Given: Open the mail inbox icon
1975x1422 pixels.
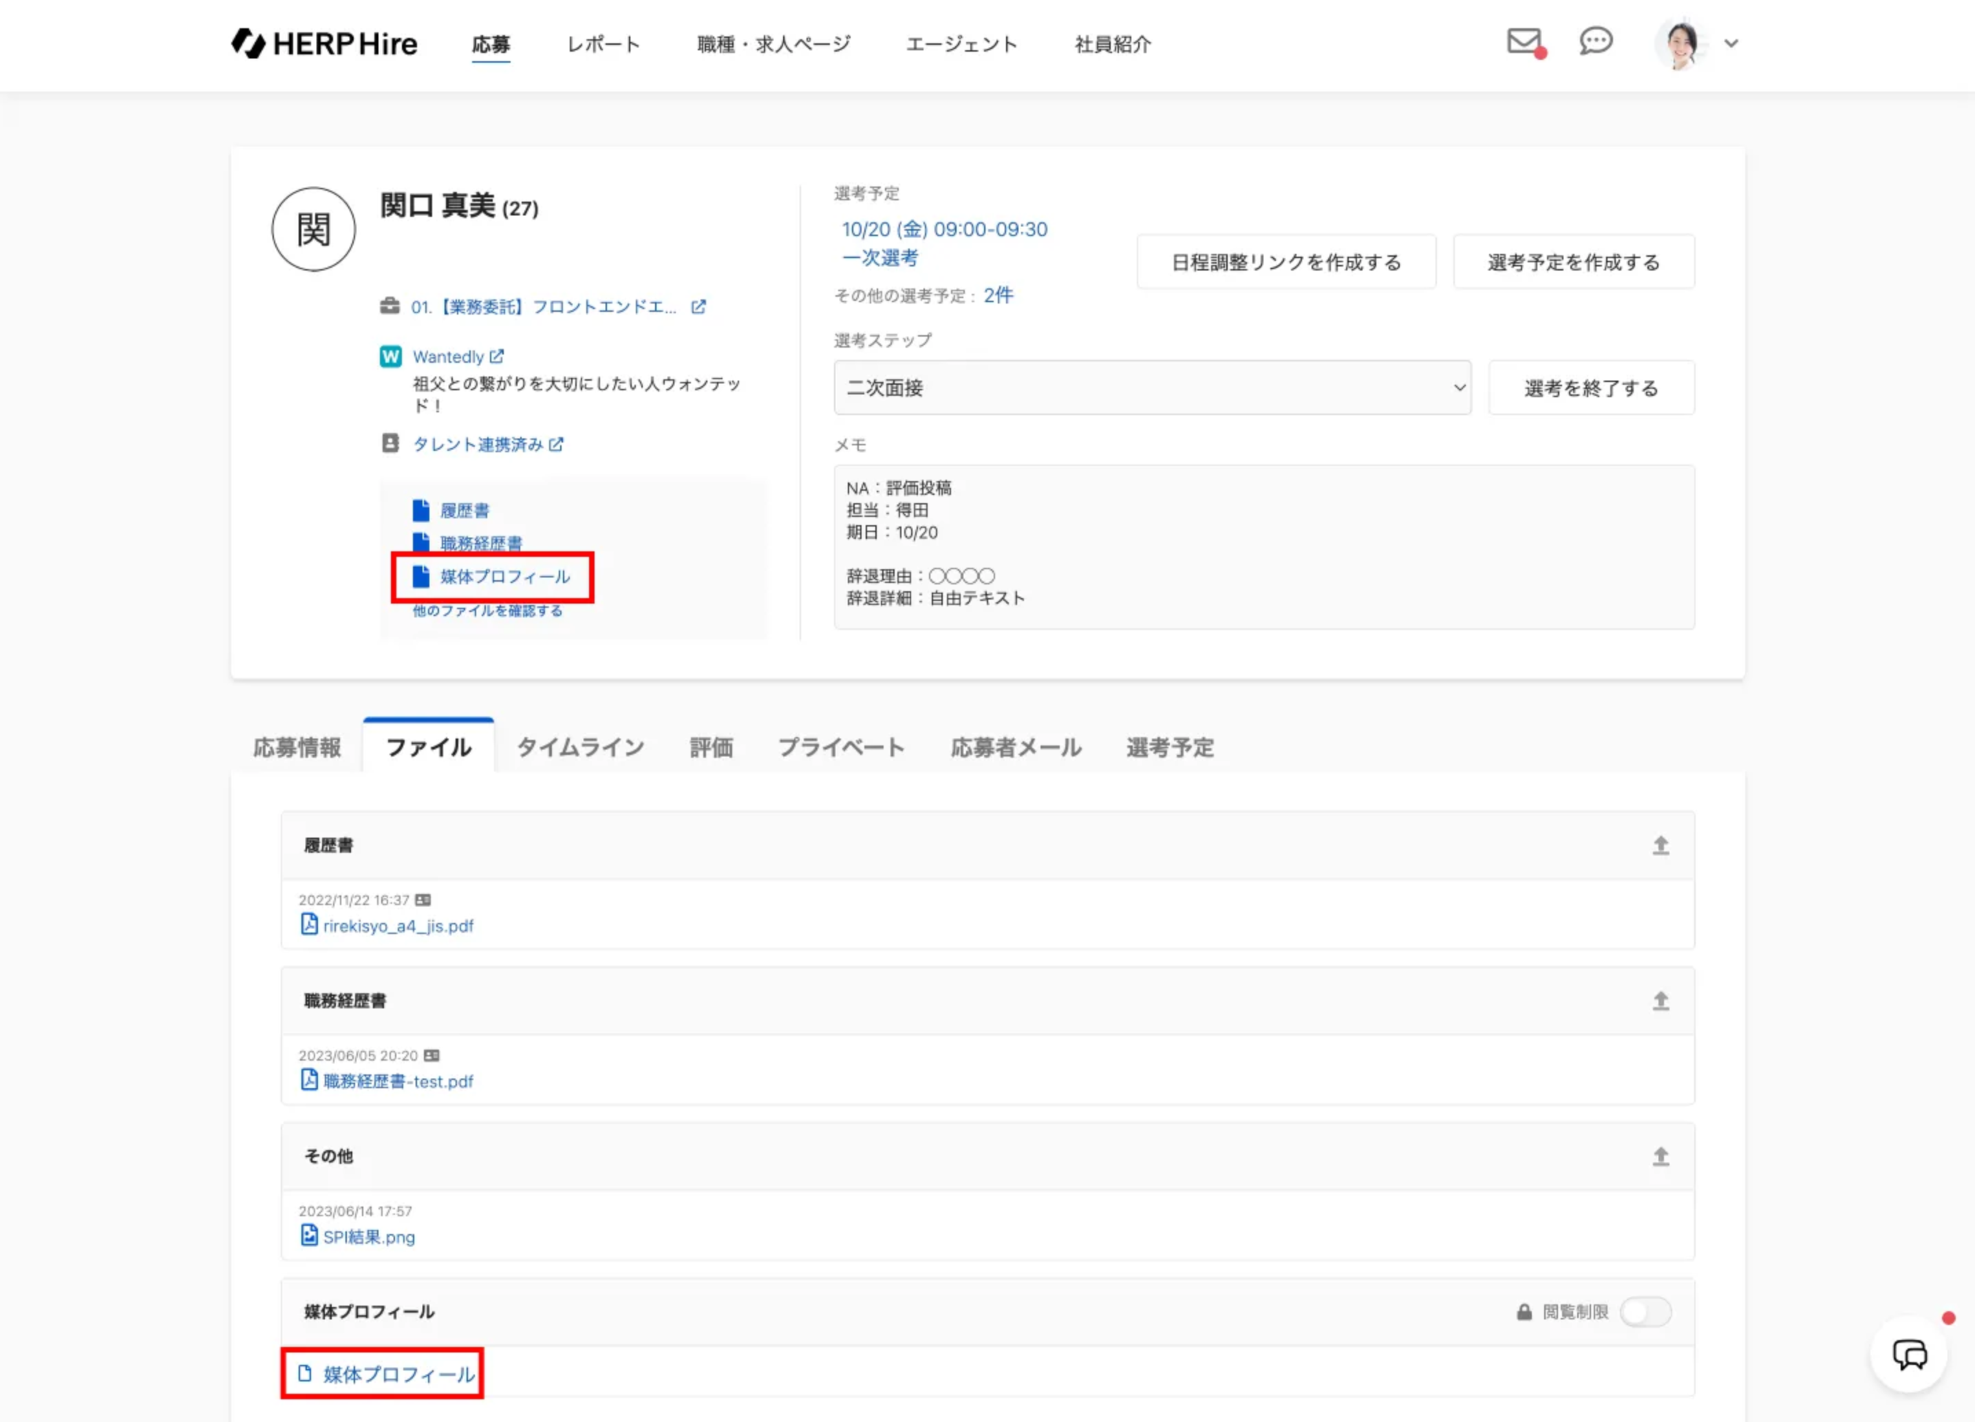Looking at the screenshot, I should [x=1523, y=41].
